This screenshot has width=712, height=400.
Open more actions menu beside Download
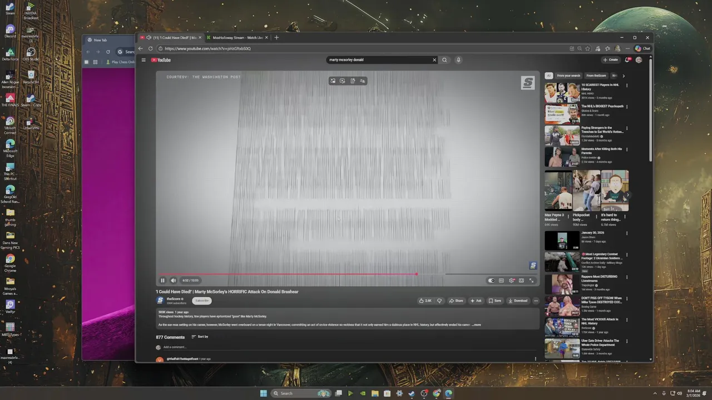click(536, 301)
